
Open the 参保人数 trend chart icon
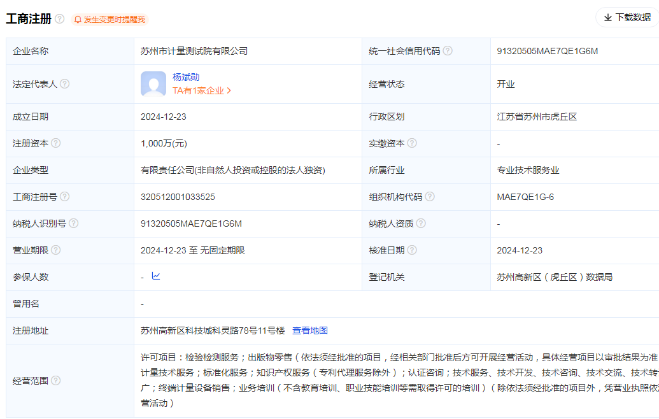[x=156, y=276]
